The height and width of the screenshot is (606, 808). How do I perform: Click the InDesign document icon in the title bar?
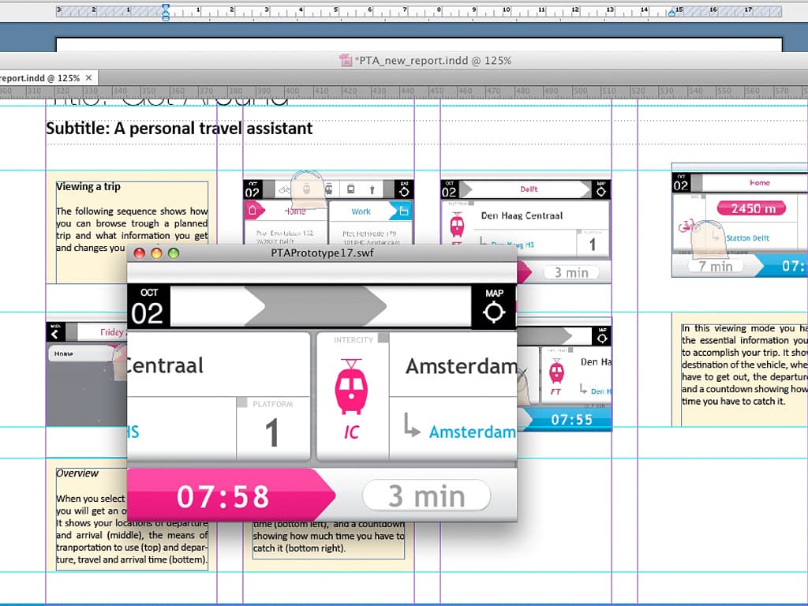pos(346,60)
